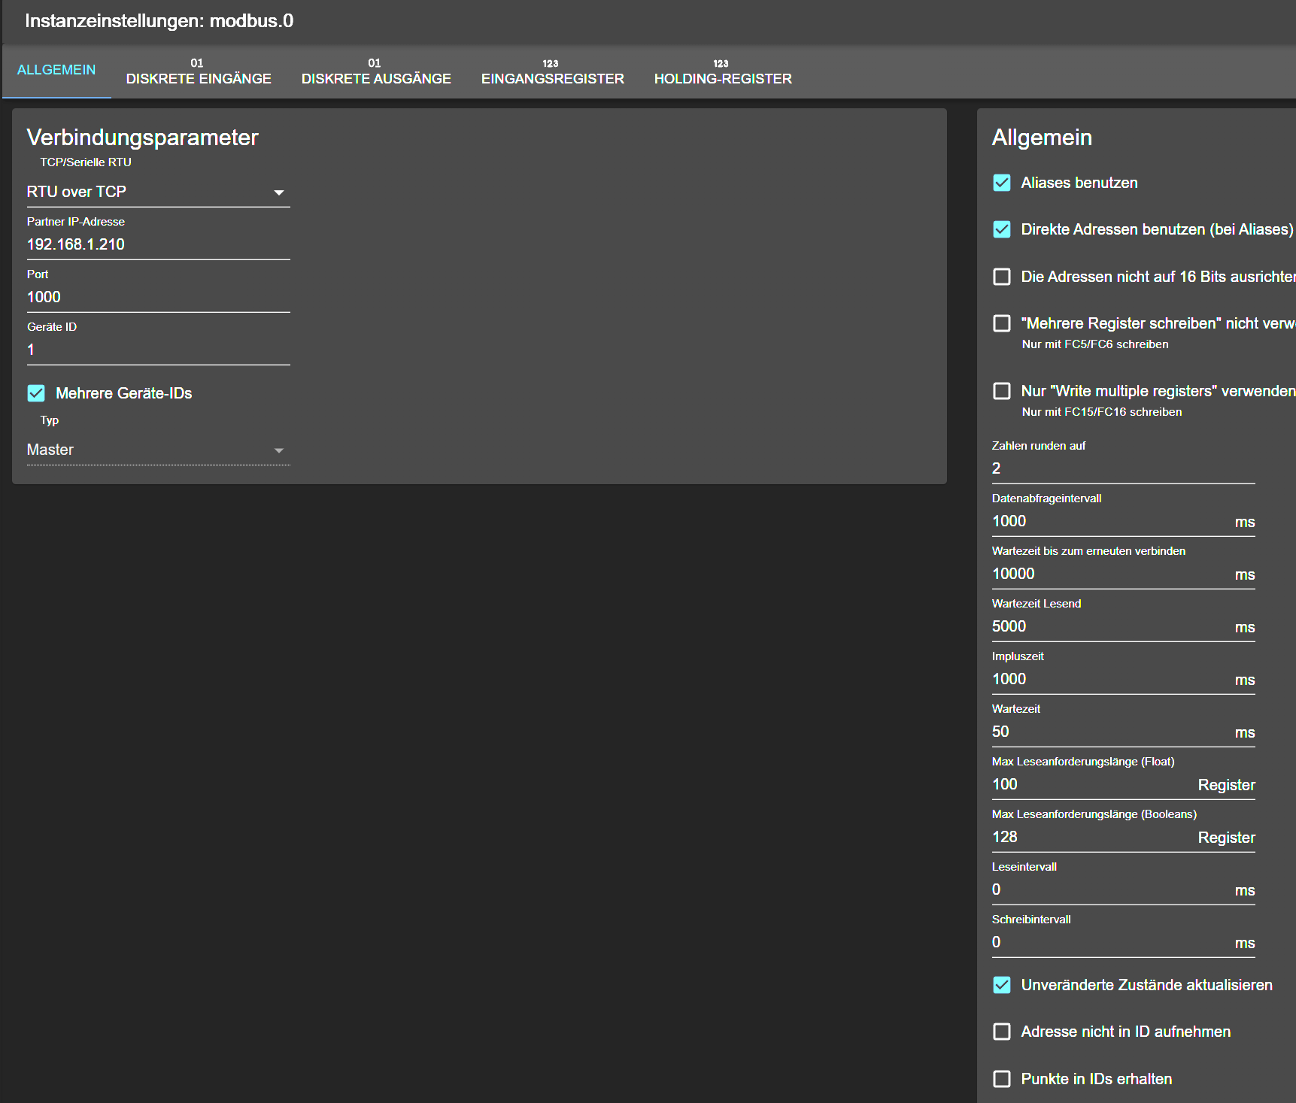This screenshot has width=1296, height=1103.
Task: Open the TCP/Serielle RTU dropdown
Action: click(x=159, y=192)
